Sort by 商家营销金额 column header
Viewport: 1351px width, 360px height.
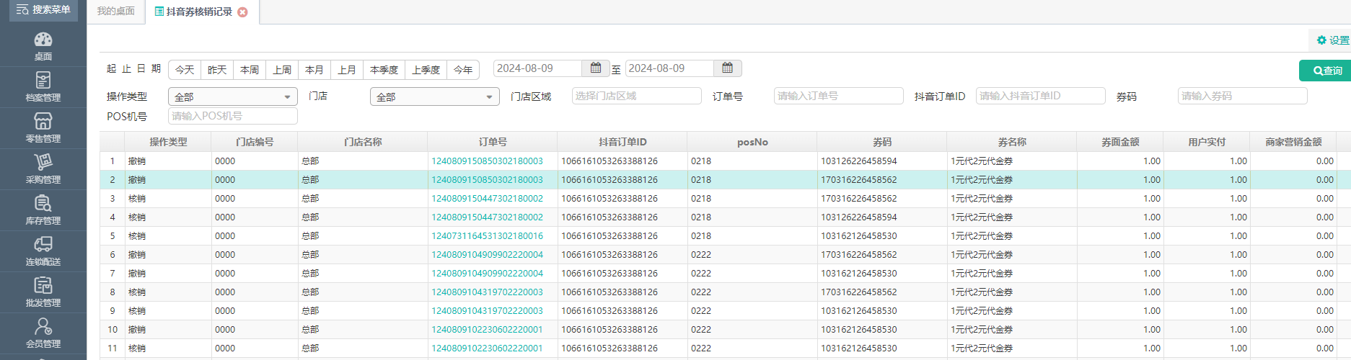(x=1293, y=142)
